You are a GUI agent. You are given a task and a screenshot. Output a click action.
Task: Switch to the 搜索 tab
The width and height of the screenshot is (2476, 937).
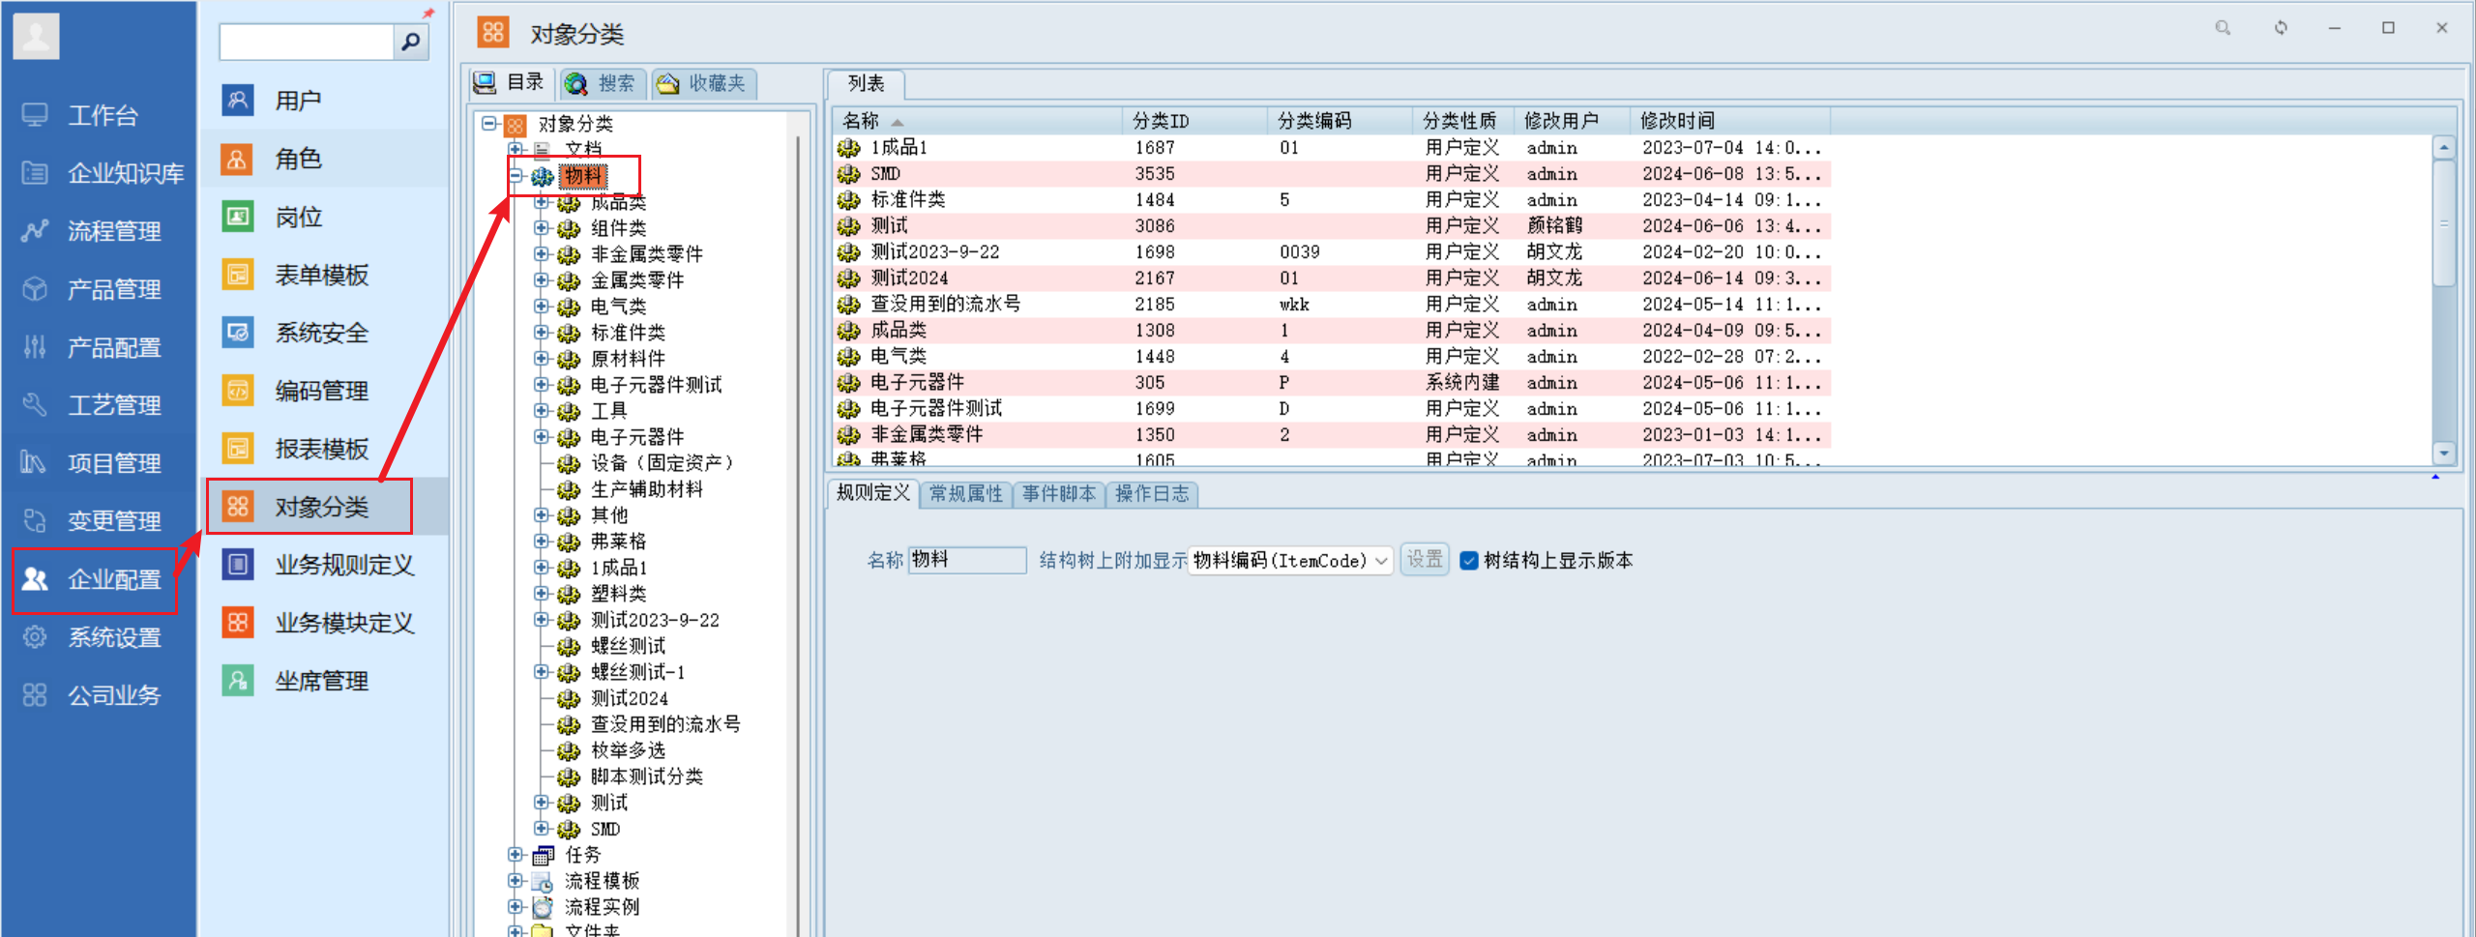coord(602,83)
